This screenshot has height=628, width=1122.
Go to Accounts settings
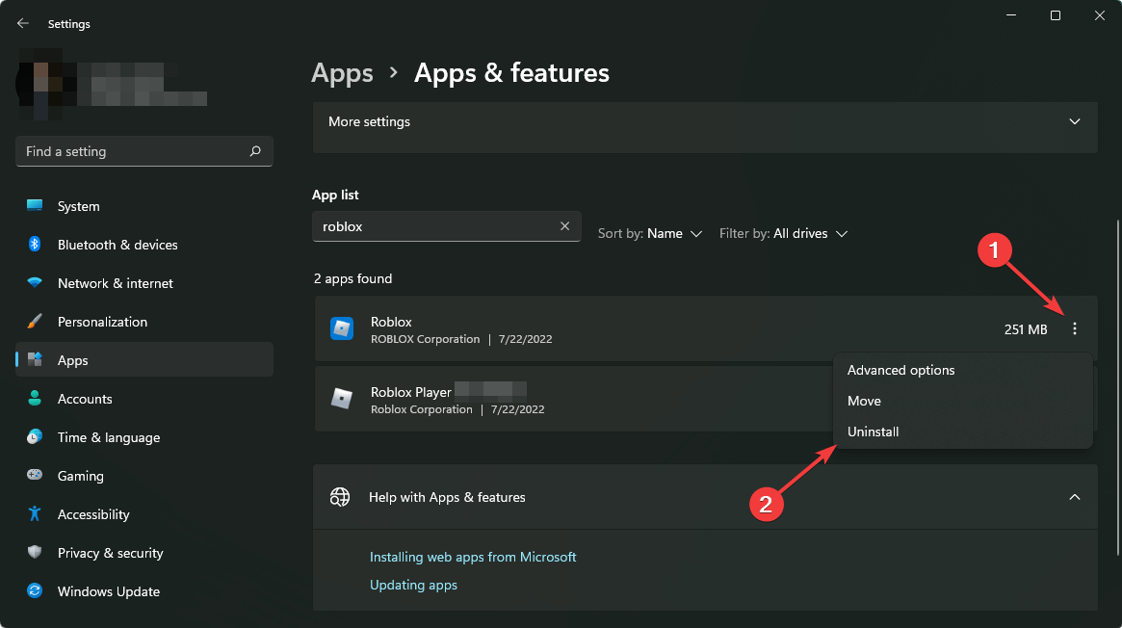(144, 399)
